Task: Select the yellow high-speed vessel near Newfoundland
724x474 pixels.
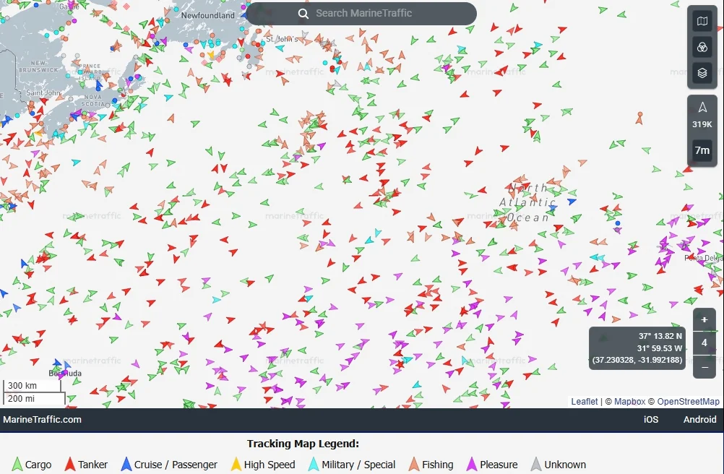Action: [211, 55]
